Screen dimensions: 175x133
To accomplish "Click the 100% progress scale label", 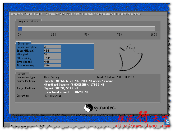I will pyautogui.click(x=154, y=35).
